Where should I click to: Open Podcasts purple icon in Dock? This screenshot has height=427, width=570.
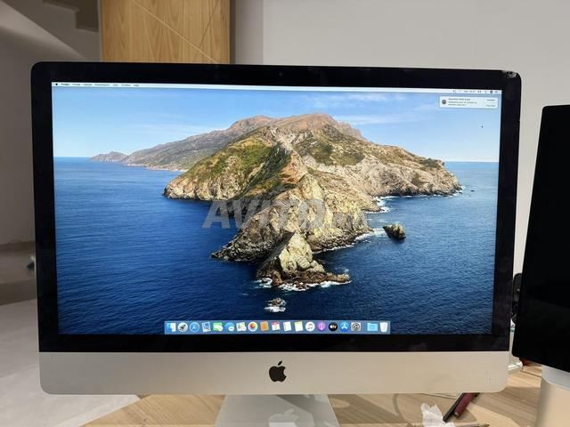(322, 326)
